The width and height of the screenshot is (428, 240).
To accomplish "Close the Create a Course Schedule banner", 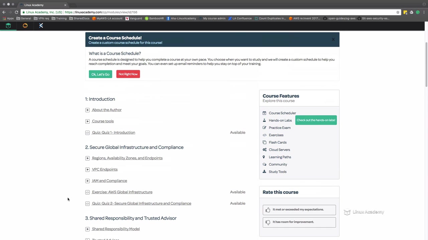I will 333,40.
